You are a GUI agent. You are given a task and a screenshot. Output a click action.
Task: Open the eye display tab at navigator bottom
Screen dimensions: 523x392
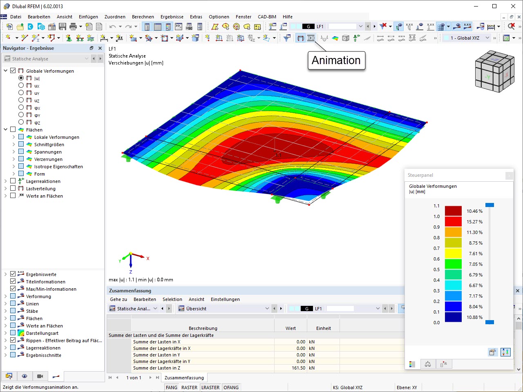(25, 376)
